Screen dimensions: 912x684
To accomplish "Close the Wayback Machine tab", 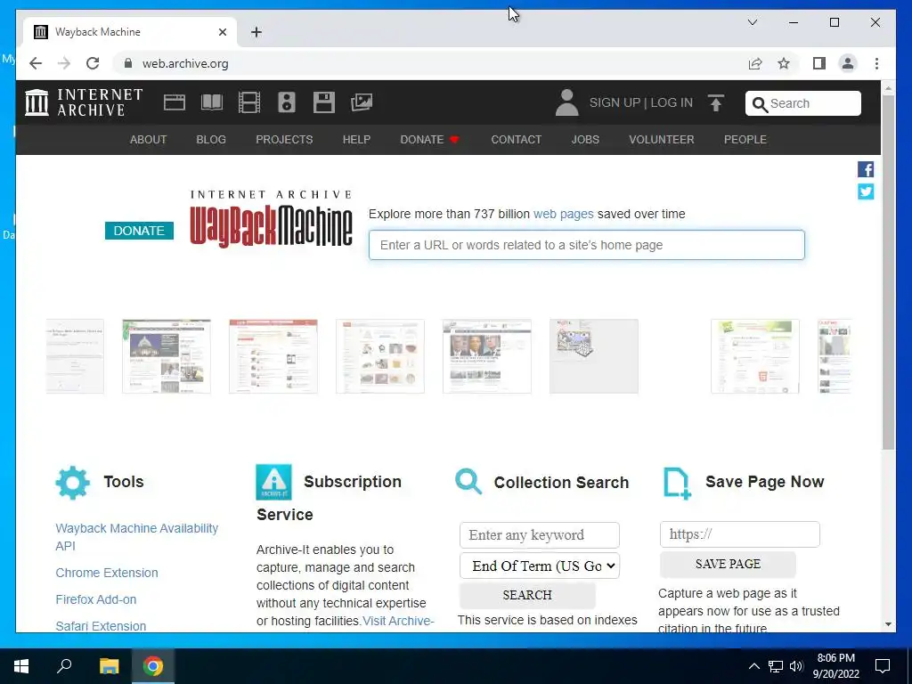I will click(x=223, y=32).
